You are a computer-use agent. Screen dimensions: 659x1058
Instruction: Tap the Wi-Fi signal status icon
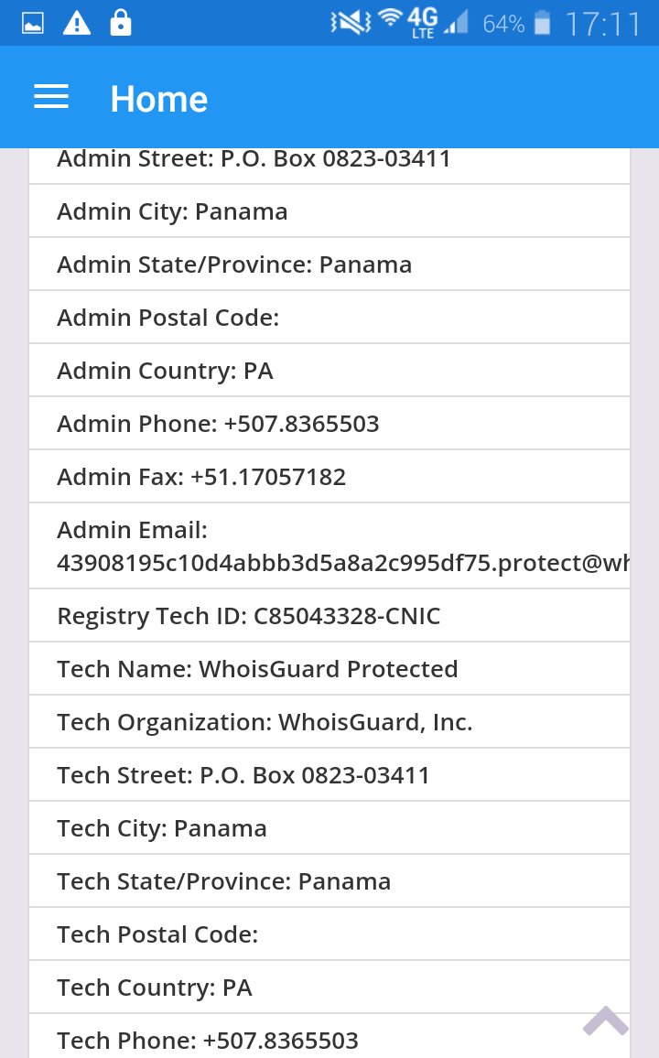pyautogui.click(x=391, y=20)
